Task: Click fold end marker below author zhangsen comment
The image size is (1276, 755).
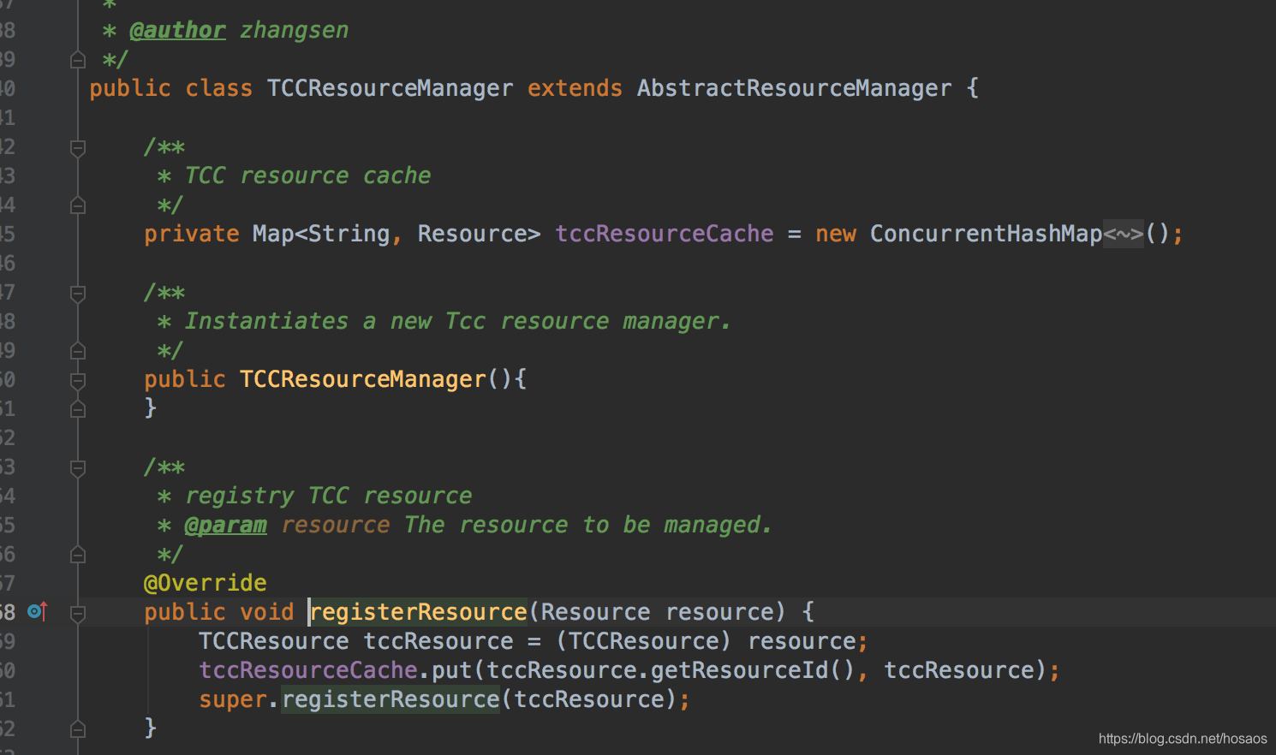Action: pos(78,60)
